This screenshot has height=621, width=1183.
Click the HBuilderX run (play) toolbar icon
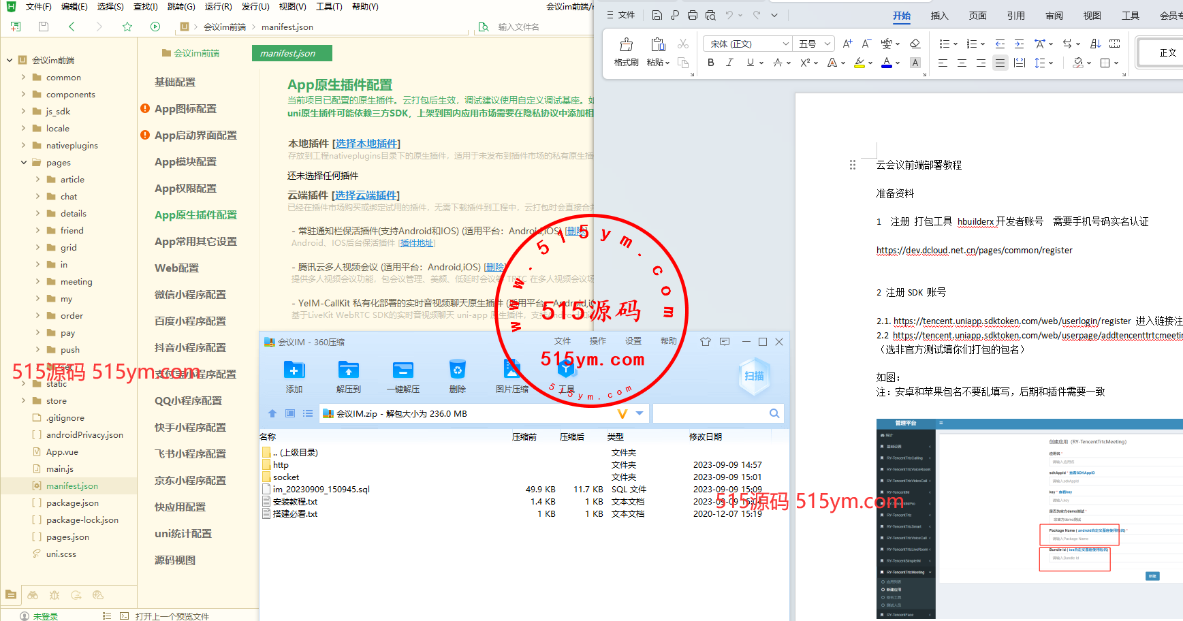click(x=155, y=27)
